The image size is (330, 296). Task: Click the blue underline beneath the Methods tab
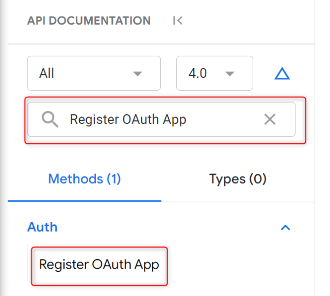[x=84, y=201]
